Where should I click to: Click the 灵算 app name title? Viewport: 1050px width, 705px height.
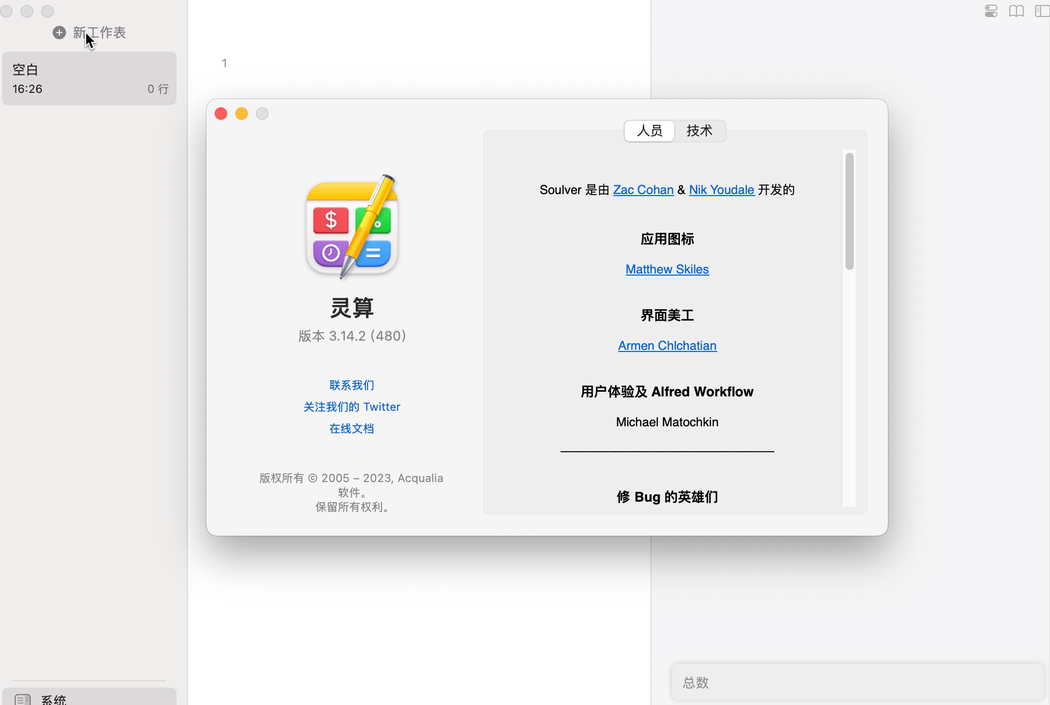pos(352,308)
